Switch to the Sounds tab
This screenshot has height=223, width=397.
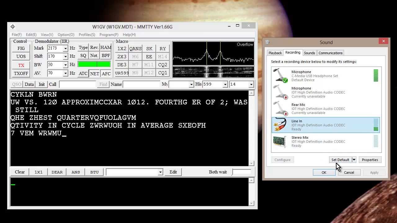[309, 53]
